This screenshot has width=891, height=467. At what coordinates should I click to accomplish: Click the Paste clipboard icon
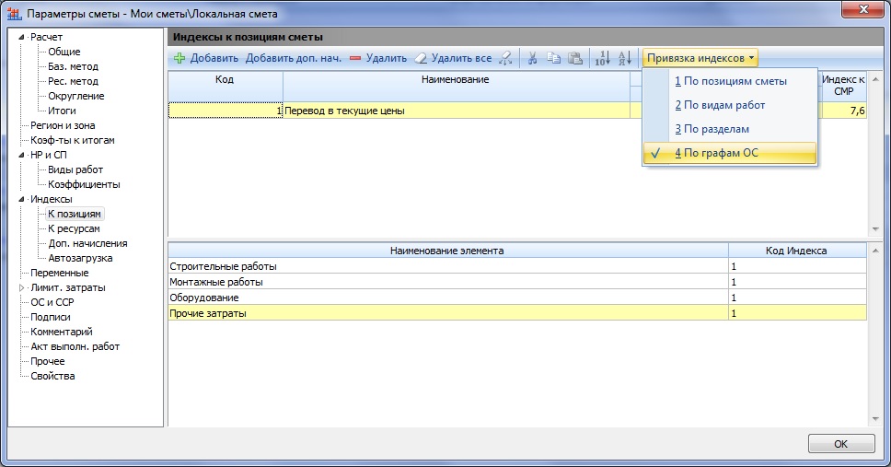point(575,58)
